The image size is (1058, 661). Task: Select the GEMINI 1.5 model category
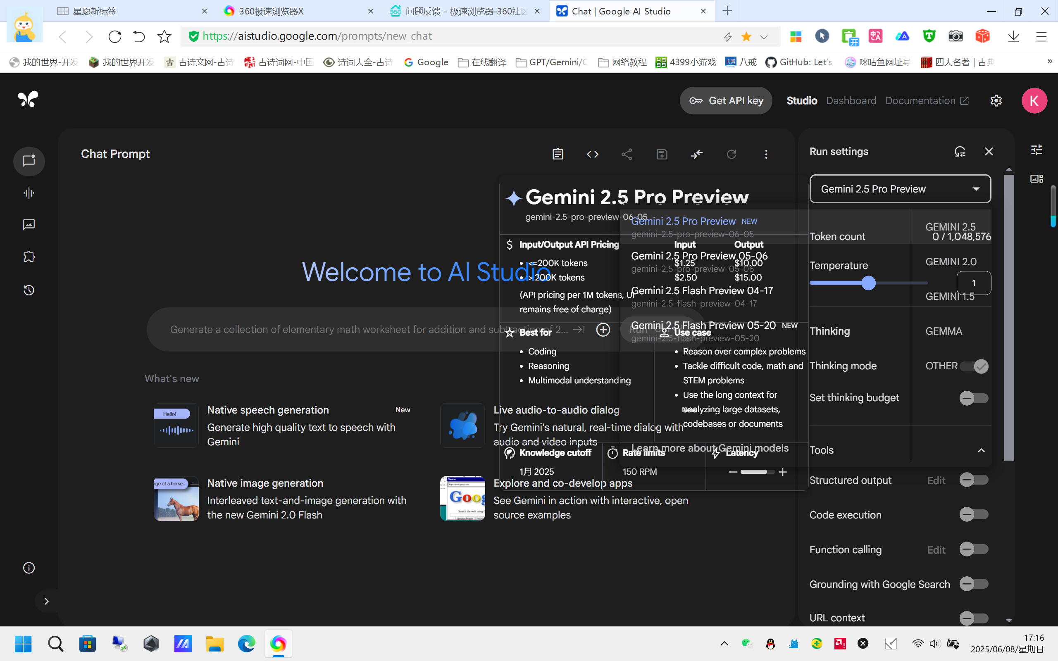[951, 296]
